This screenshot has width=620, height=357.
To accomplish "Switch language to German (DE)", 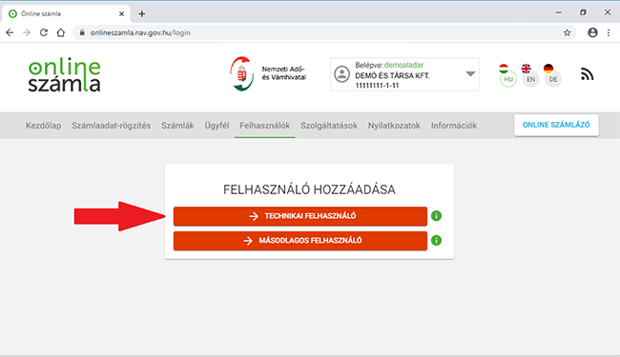I will pos(553,75).
